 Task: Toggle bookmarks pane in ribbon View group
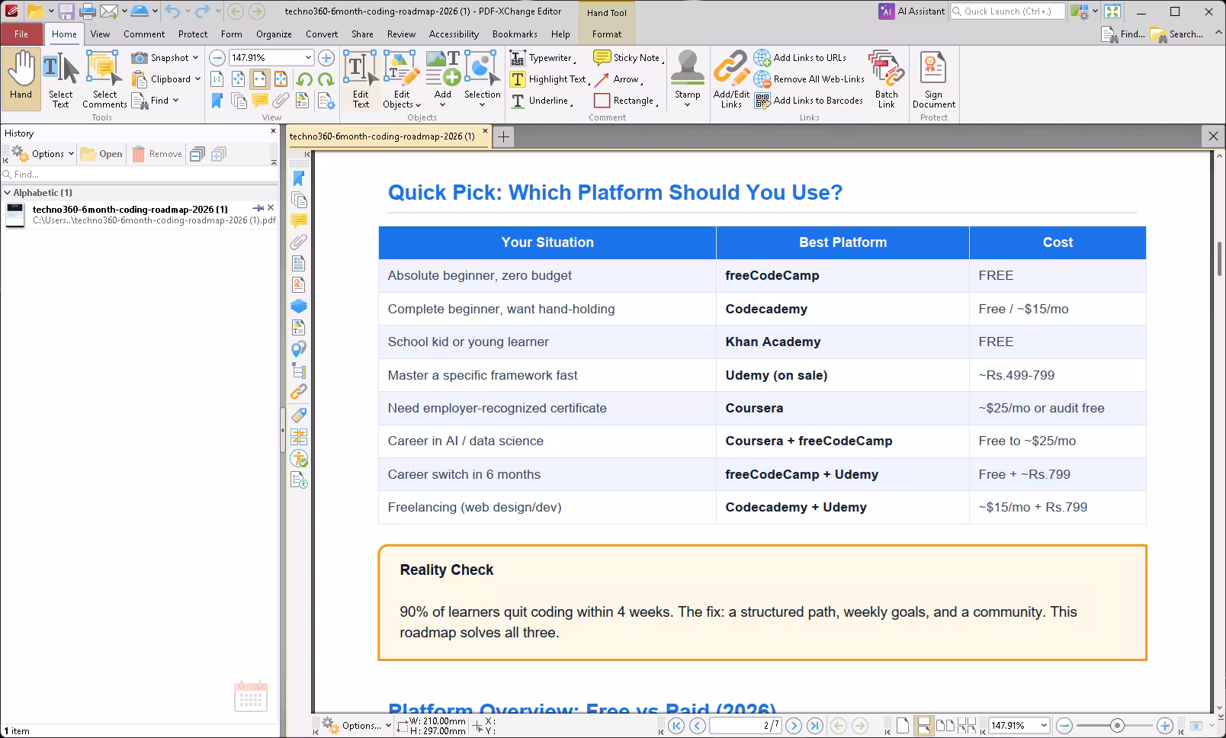[x=217, y=101]
